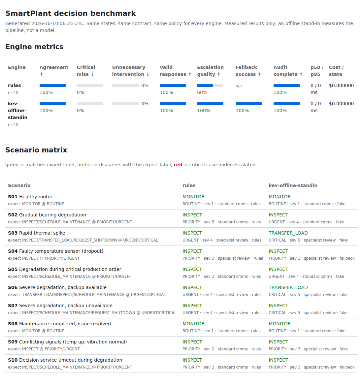Click the kev-offline-standin matrix column header
This screenshot has height=390, width=363.
point(293,185)
